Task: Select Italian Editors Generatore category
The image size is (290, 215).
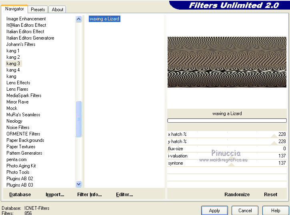Action: 30,38
